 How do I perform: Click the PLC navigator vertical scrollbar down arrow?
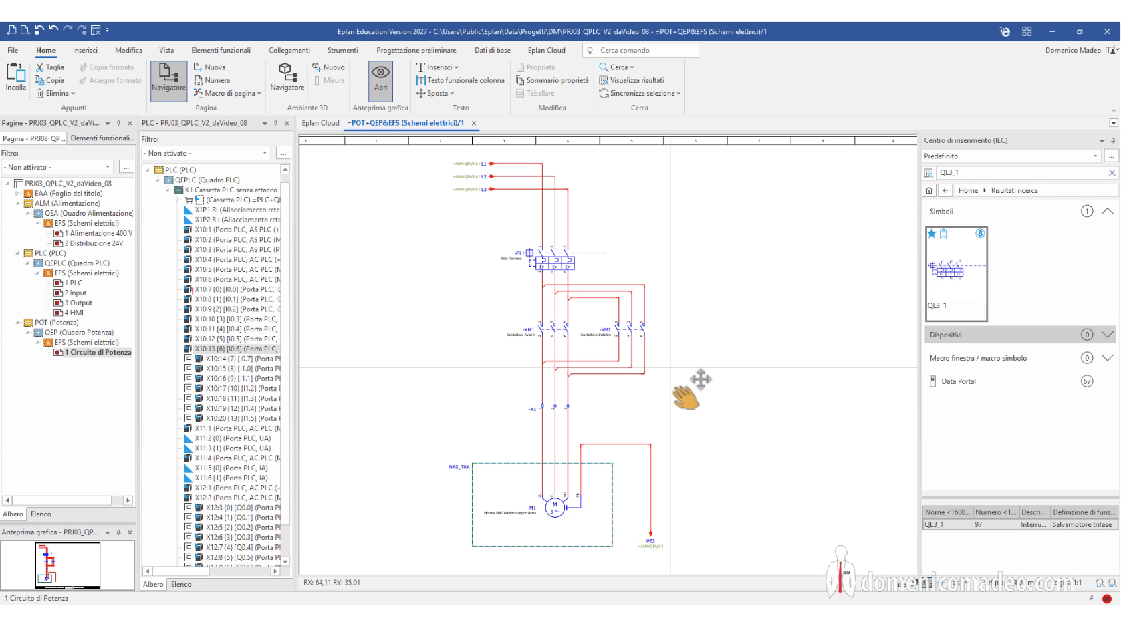tap(285, 561)
